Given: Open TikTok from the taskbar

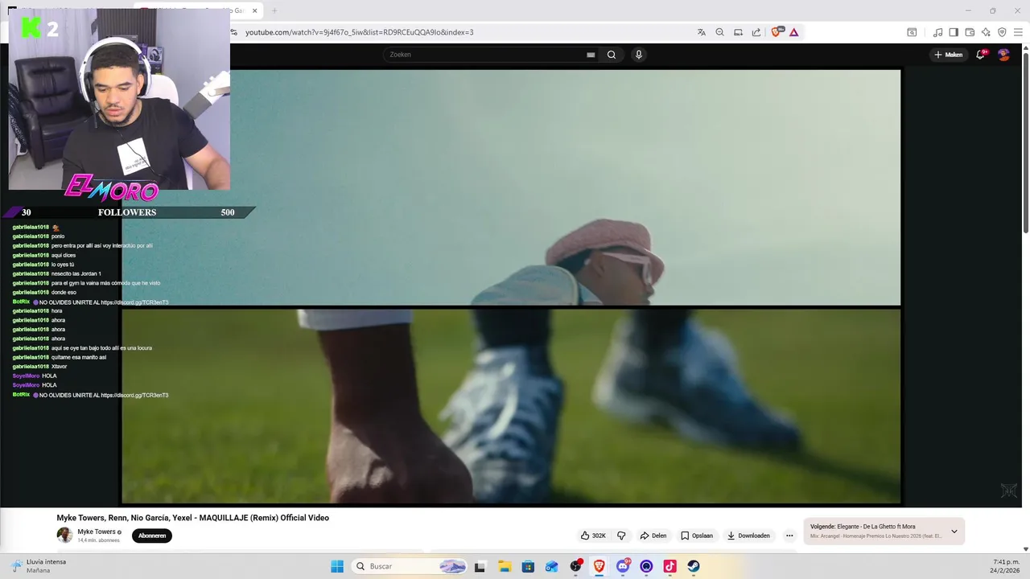Looking at the screenshot, I should (x=669, y=566).
